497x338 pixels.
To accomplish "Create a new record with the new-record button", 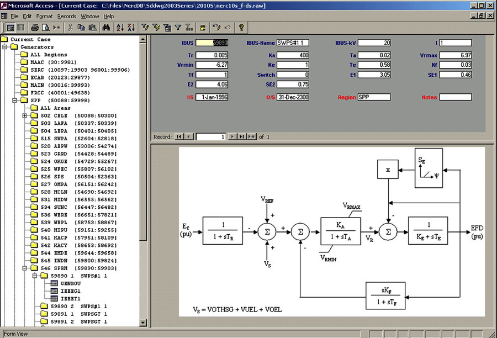I will click(252, 136).
